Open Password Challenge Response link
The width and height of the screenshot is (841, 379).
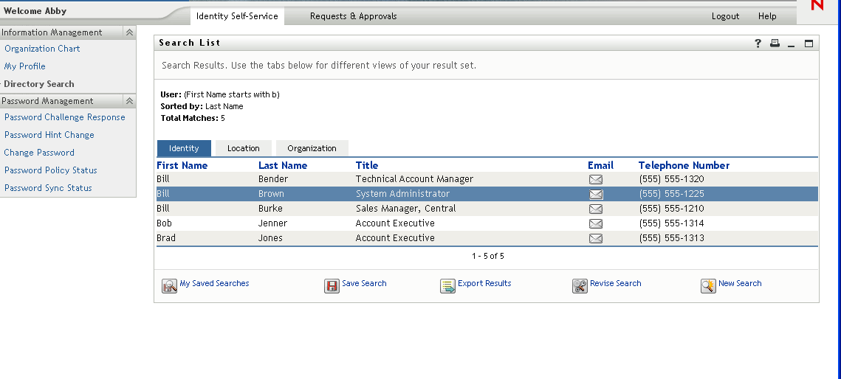pyautogui.click(x=65, y=117)
